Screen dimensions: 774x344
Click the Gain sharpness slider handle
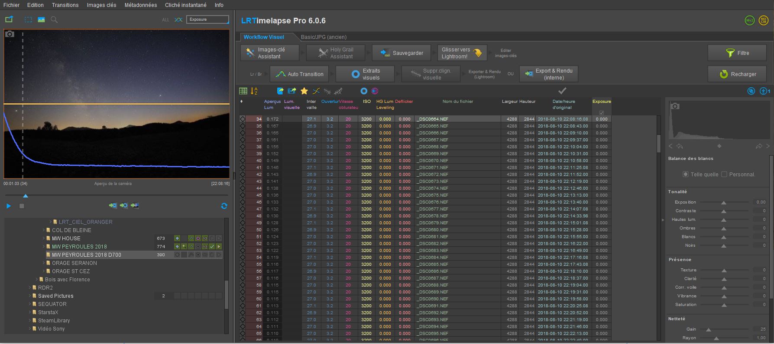tap(709, 330)
